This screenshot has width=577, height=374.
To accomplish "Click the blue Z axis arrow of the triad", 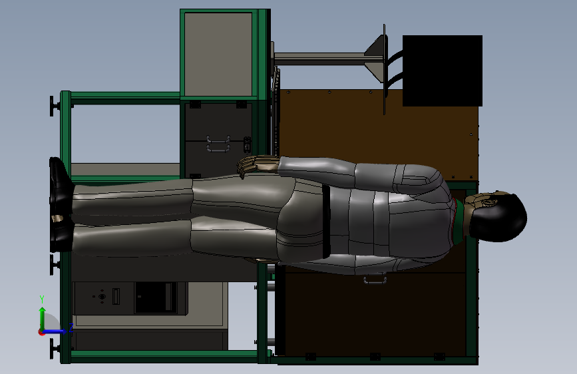I will pyautogui.click(x=56, y=331).
